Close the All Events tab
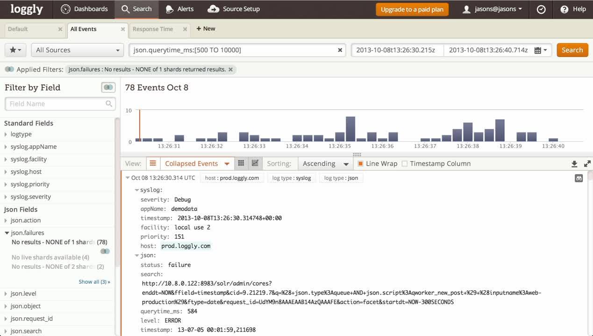 [x=123, y=29]
